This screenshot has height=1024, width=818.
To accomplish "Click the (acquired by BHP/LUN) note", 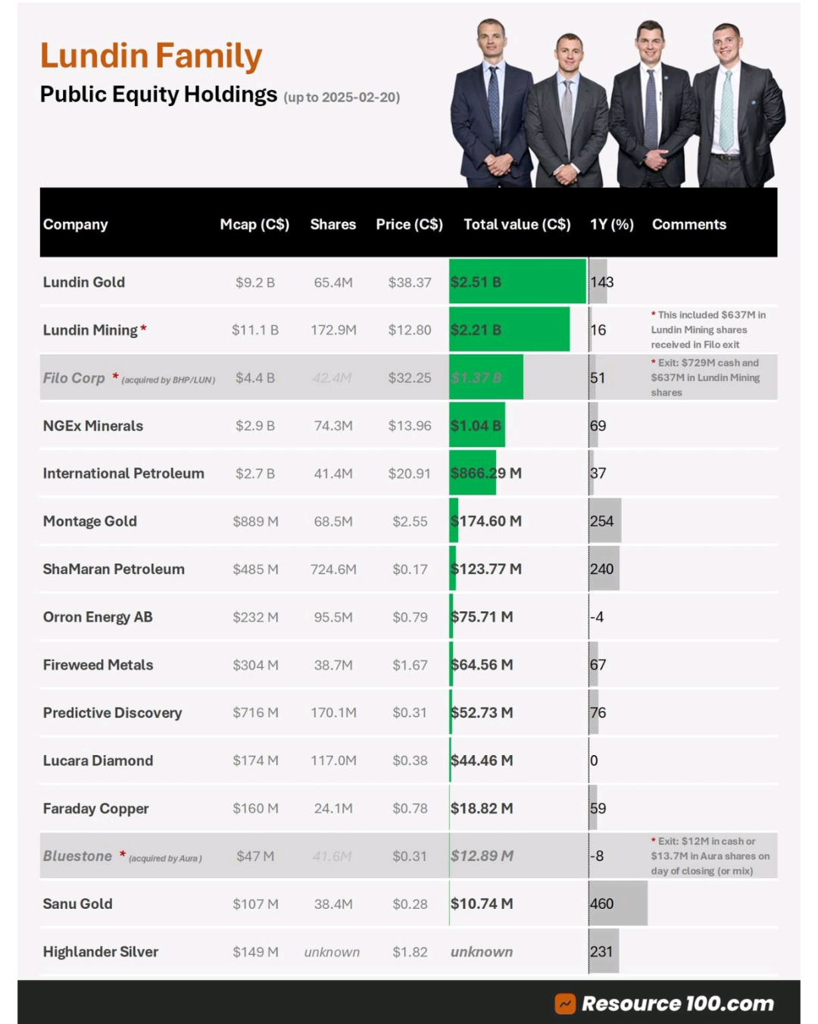I will point(168,379).
